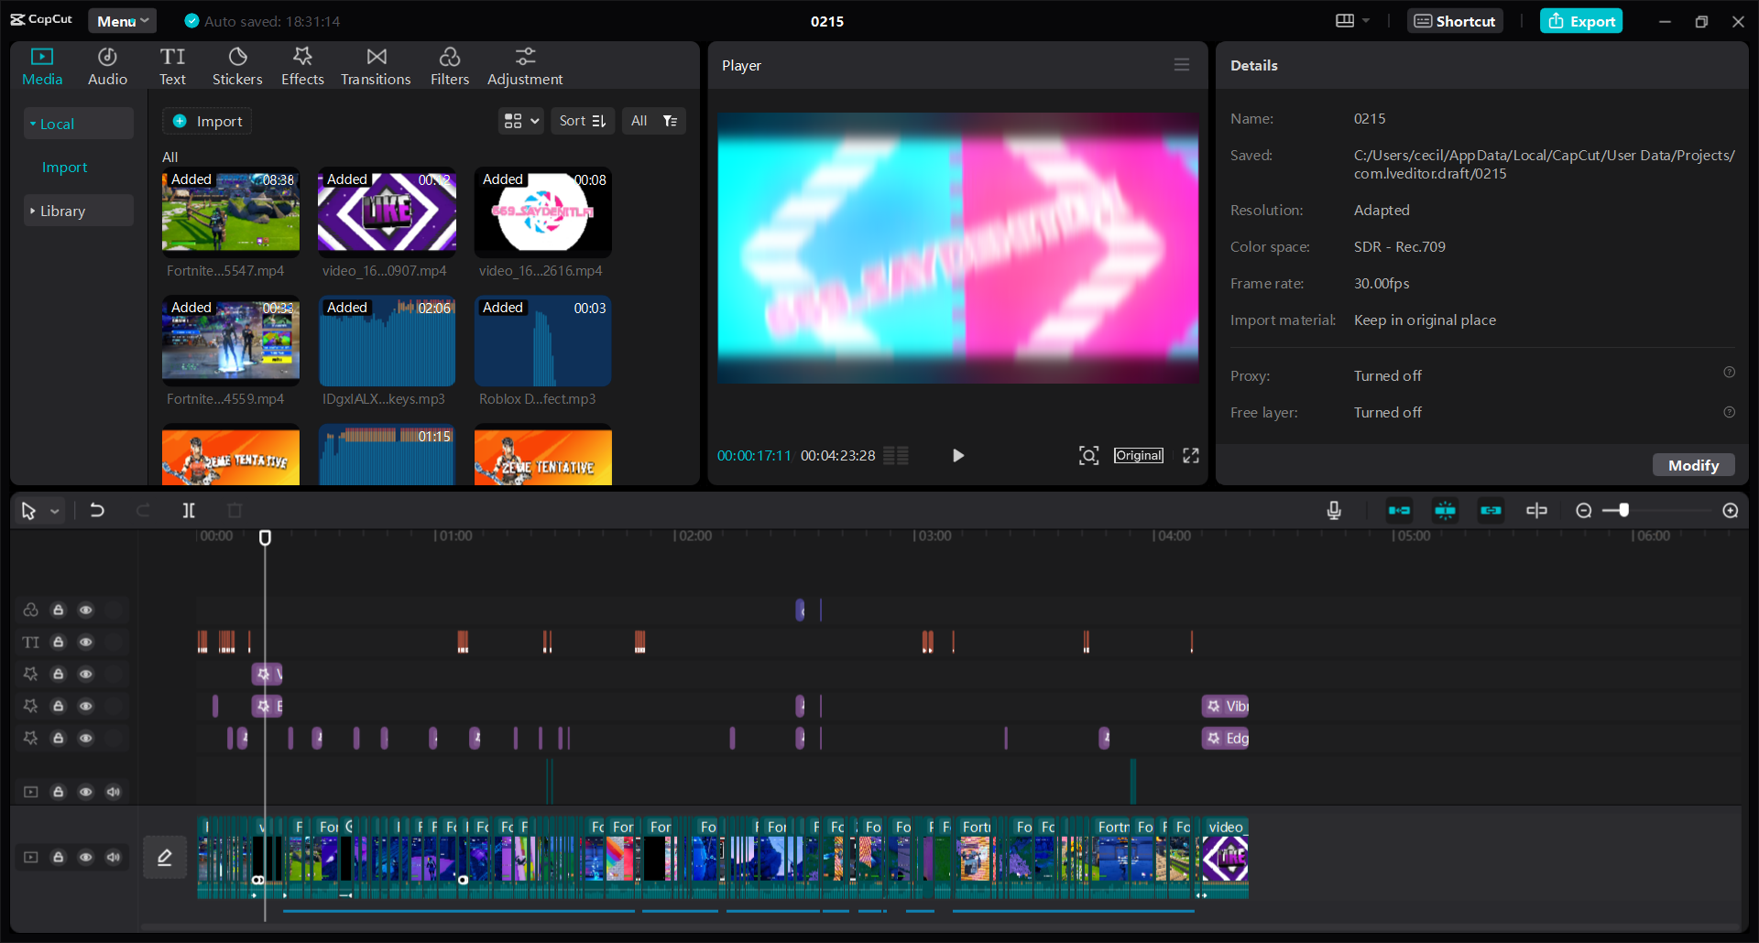Image resolution: width=1759 pixels, height=943 pixels.
Task: Click the Split tool
Action: pyautogui.click(x=189, y=511)
